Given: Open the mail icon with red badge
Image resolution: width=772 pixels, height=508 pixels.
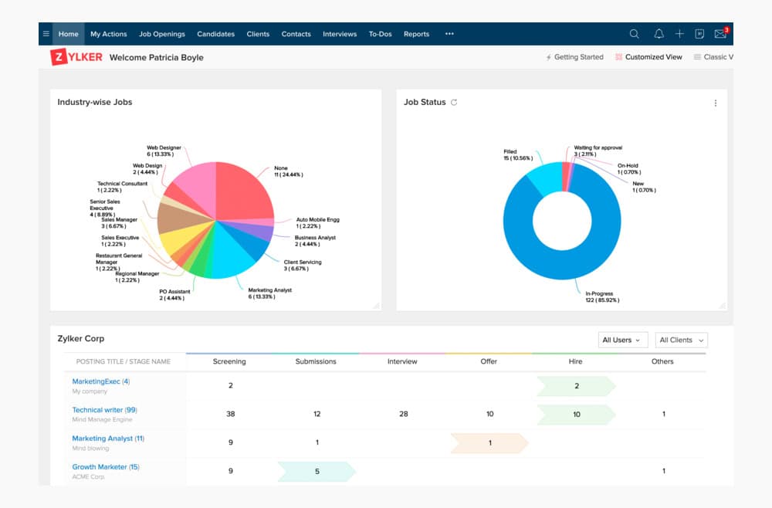Looking at the screenshot, I should [x=721, y=33].
